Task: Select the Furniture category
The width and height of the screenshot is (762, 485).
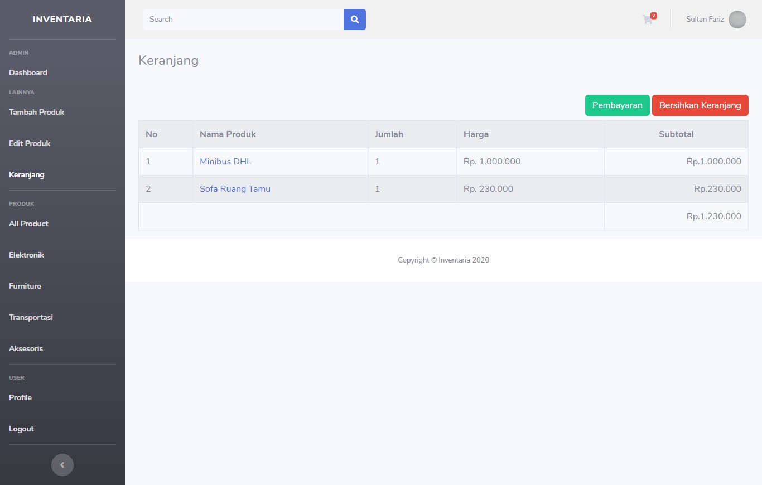Action: pos(25,286)
